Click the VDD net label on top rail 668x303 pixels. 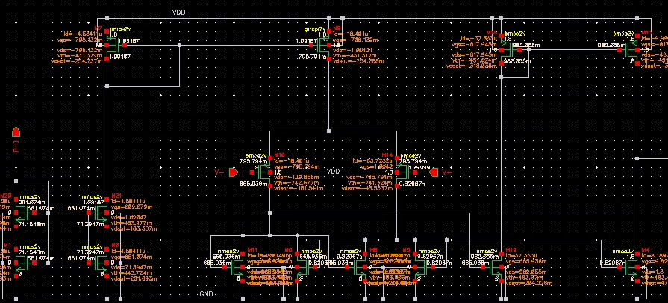click(178, 13)
